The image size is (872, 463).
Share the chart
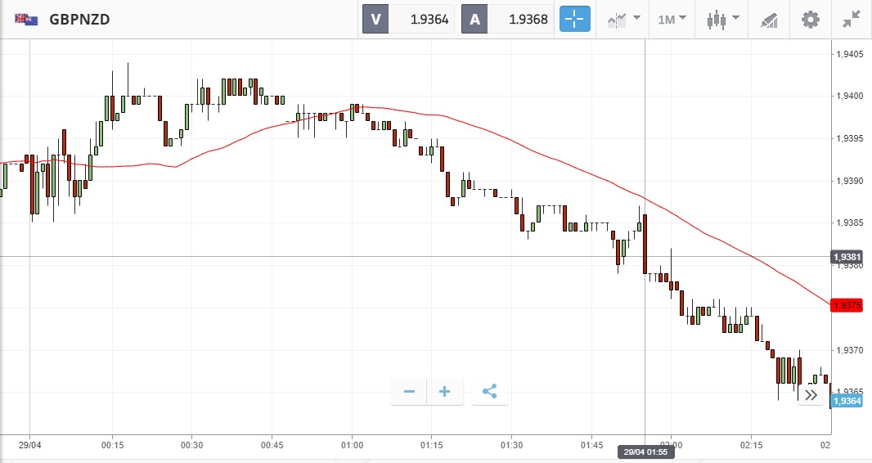click(x=489, y=392)
